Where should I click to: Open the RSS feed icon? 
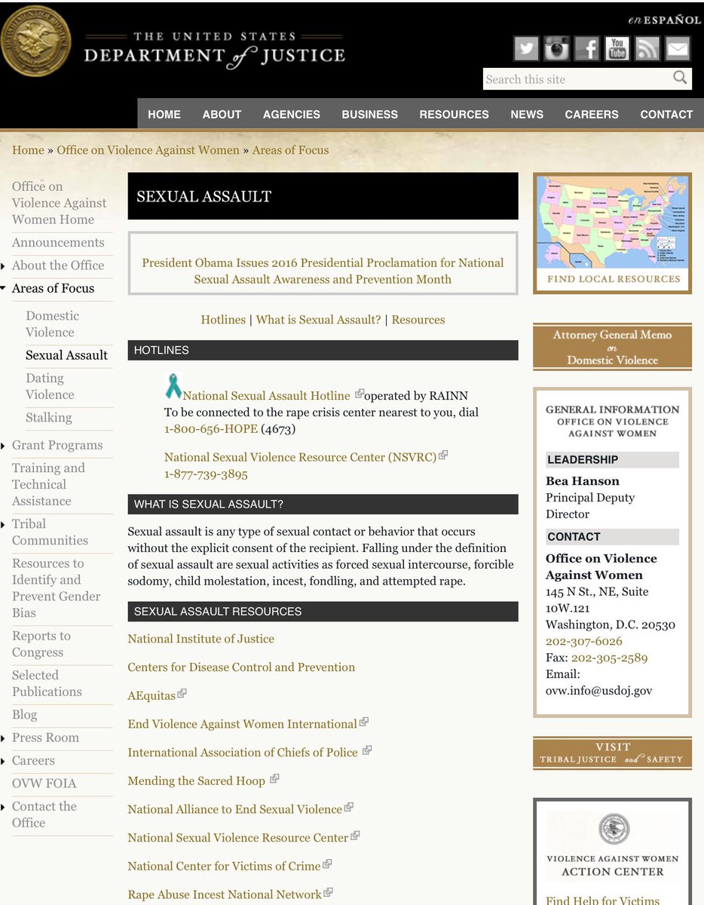point(647,48)
